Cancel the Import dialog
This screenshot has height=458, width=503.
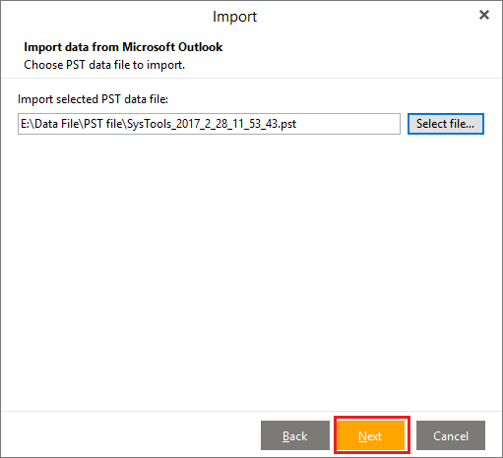pos(451,435)
